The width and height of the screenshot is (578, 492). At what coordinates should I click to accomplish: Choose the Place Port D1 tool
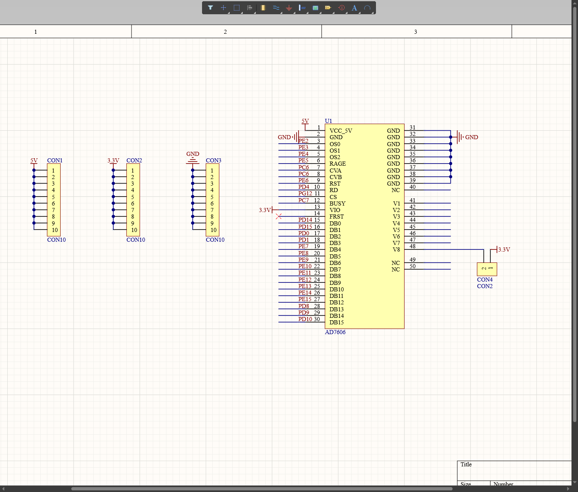coord(328,8)
